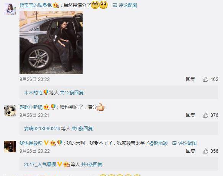Viewport: 223px width, 176px height.
Task: Open 赵赵小新呢 profile avatar
Action: point(10,111)
